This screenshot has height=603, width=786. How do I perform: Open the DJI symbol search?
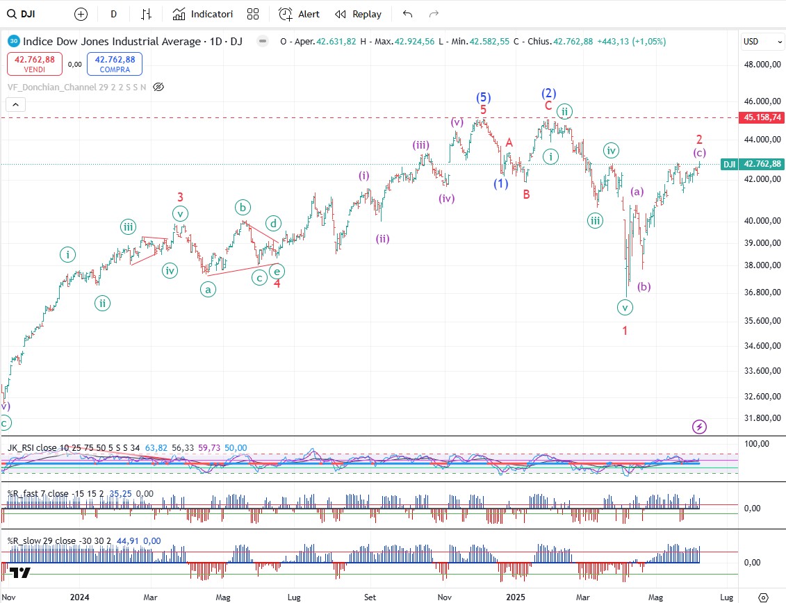click(x=21, y=14)
